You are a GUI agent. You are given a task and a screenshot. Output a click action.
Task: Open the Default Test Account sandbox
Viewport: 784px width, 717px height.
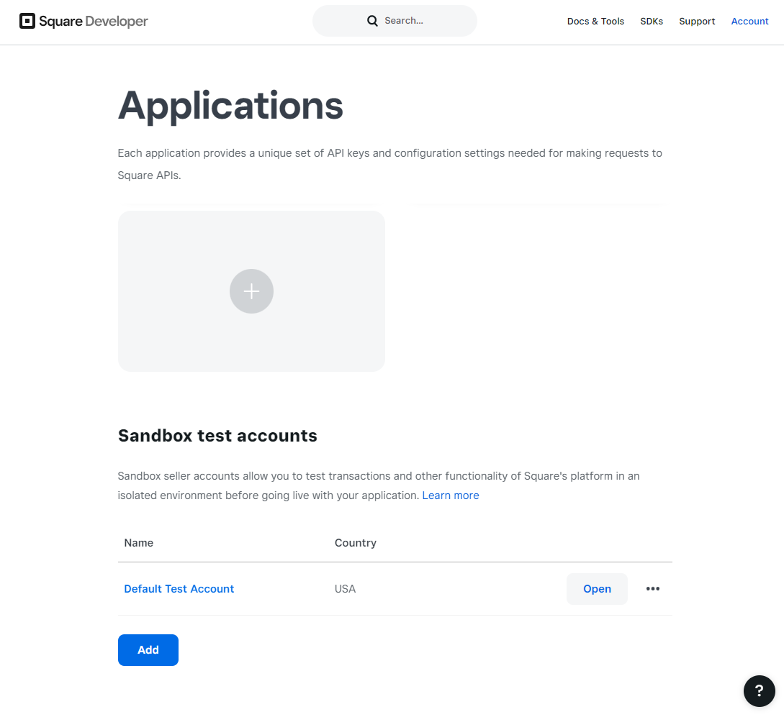[597, 589]
